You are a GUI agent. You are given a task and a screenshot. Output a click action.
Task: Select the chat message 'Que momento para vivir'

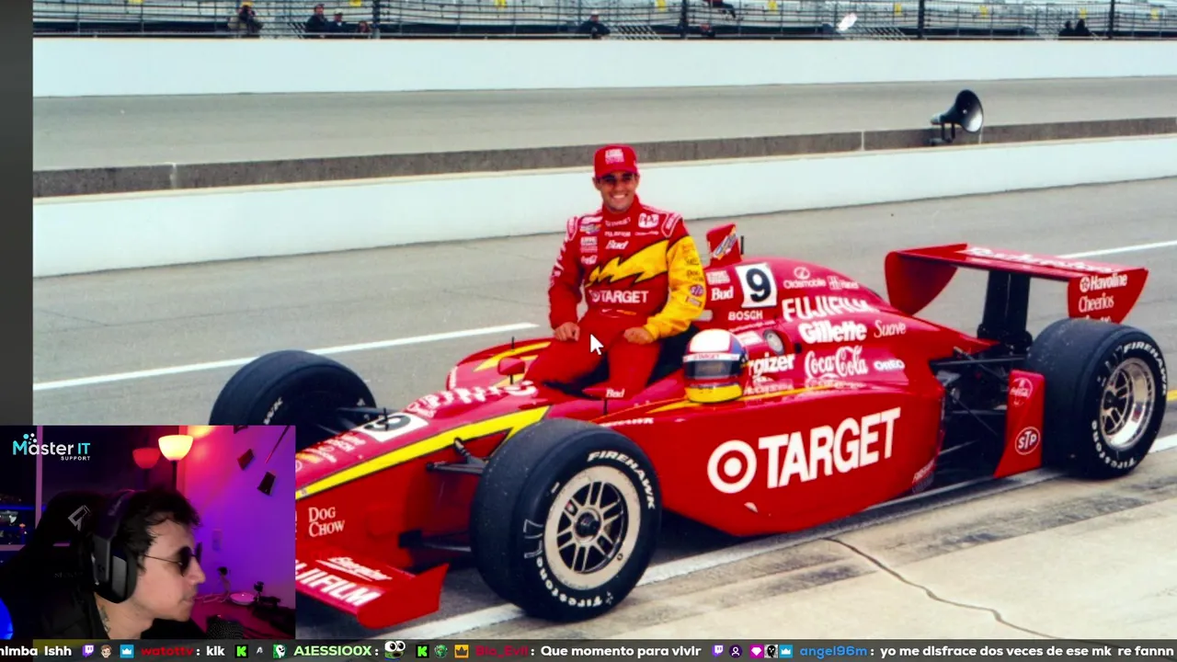(x=621, y=651)
